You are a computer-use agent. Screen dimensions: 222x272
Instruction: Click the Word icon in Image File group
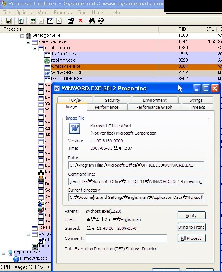coord(75,128)
